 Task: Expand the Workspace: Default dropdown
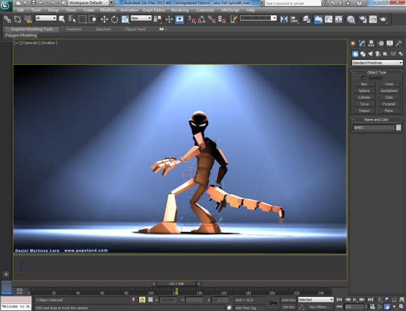(87, 3)
